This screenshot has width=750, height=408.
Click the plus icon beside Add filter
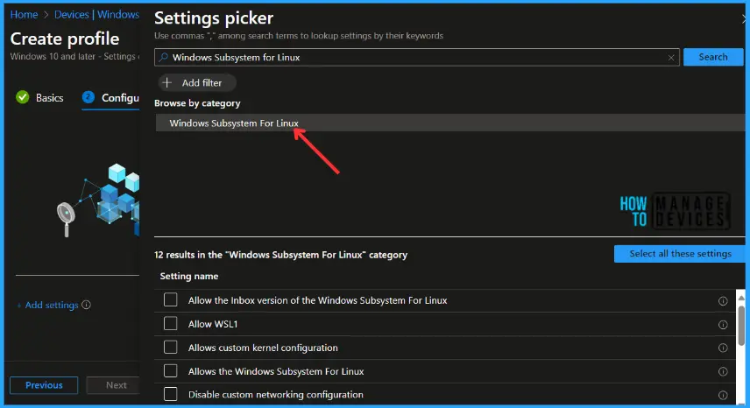click(167, 82)
